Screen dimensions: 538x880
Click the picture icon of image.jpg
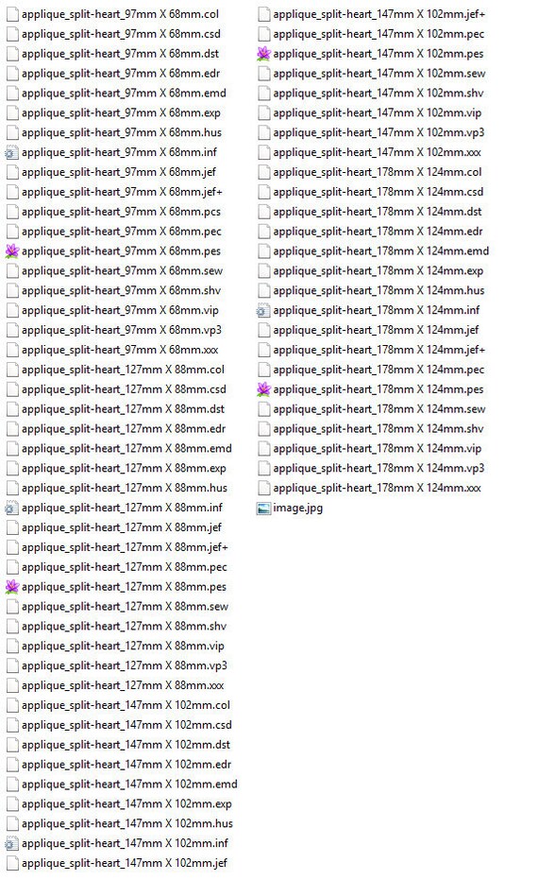coord(263,508)
